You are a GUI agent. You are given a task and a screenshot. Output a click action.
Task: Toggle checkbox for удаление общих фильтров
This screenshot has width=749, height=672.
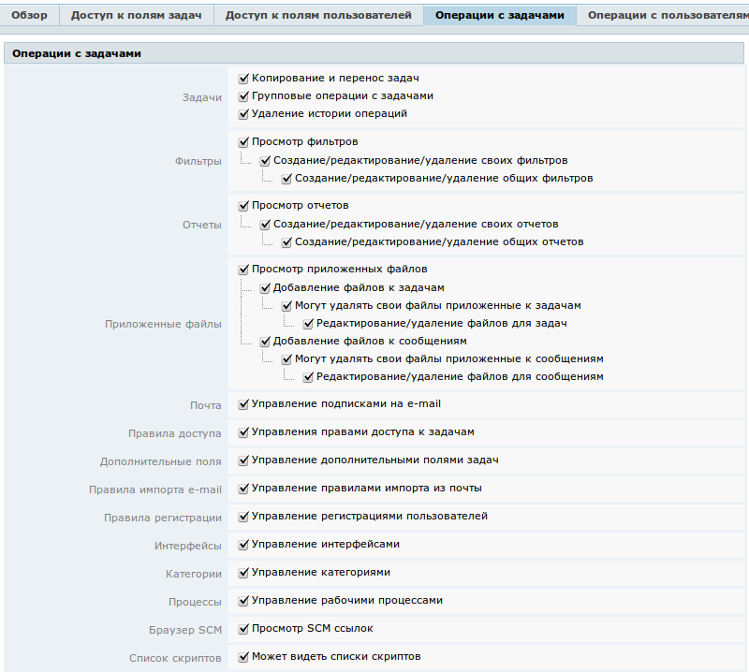286,178
